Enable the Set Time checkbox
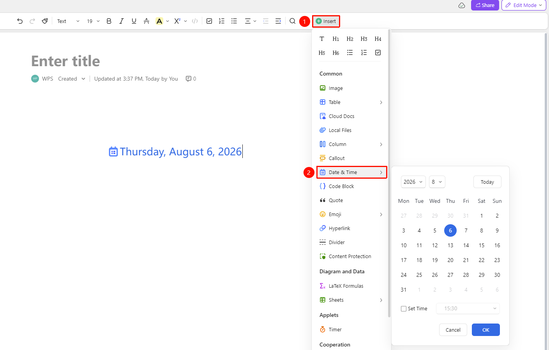 click(x=404, y=309)
